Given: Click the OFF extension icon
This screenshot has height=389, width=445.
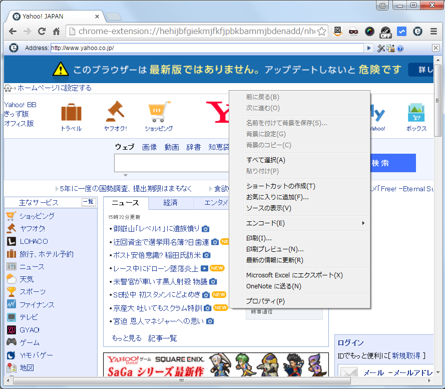Looking at the screenshot, I should coord(386,32).
